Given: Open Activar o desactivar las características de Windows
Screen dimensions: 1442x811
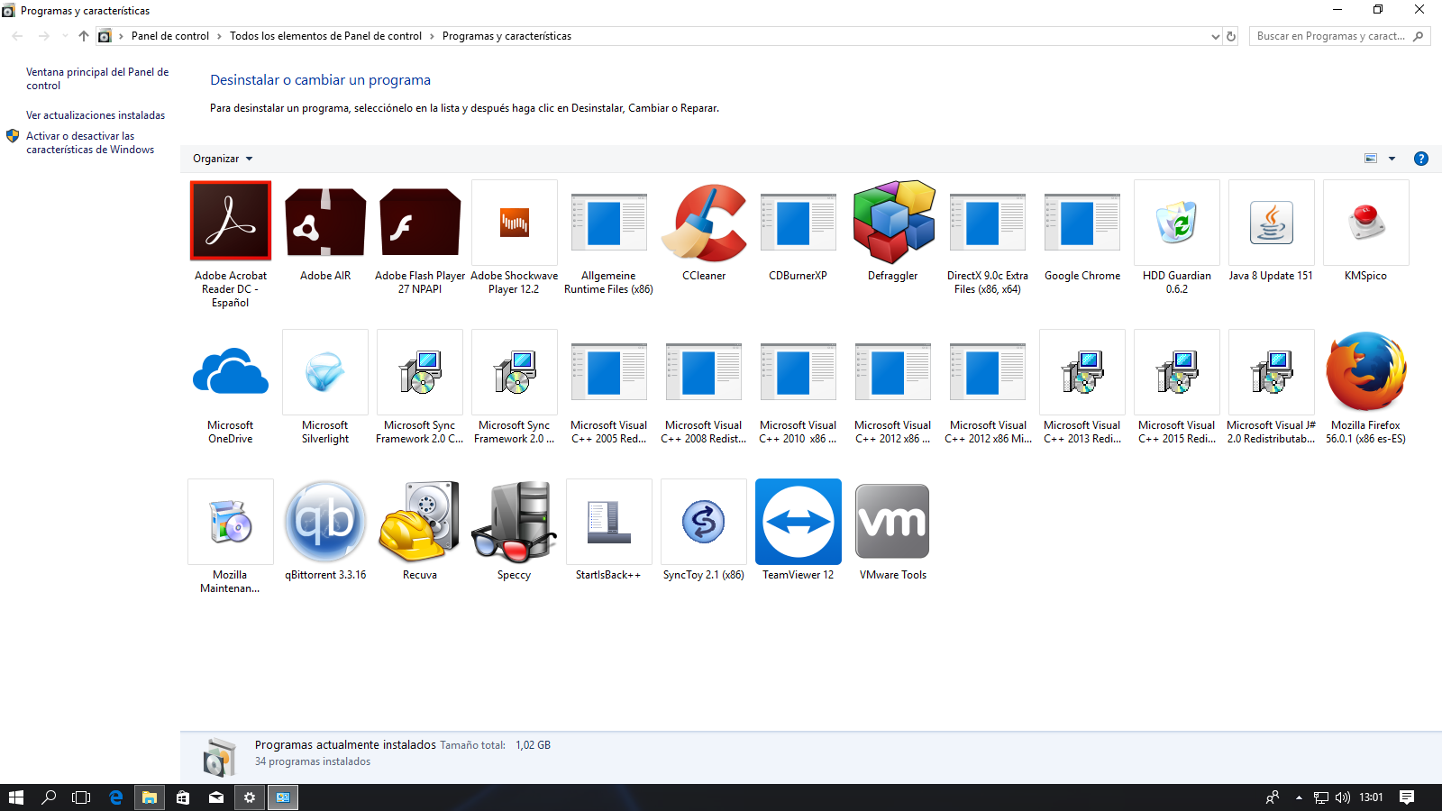Looking at the screenshot, I should 90,142.
